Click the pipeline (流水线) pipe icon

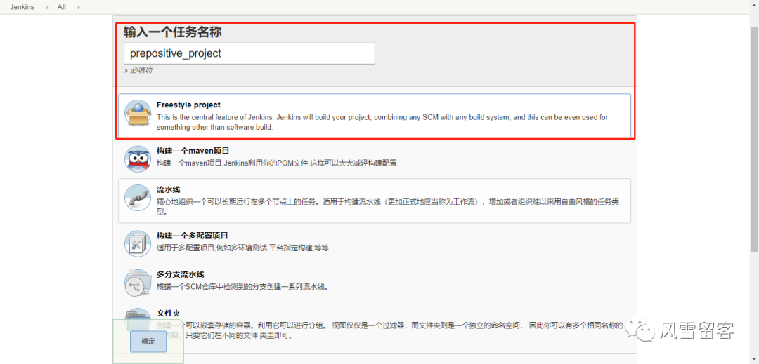click(x=138, y=198)
